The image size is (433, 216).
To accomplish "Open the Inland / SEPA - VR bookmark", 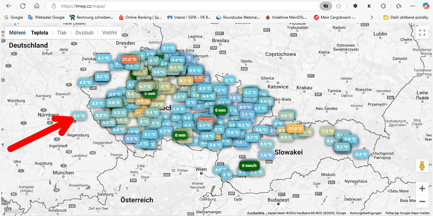I will tap(189, 17).
